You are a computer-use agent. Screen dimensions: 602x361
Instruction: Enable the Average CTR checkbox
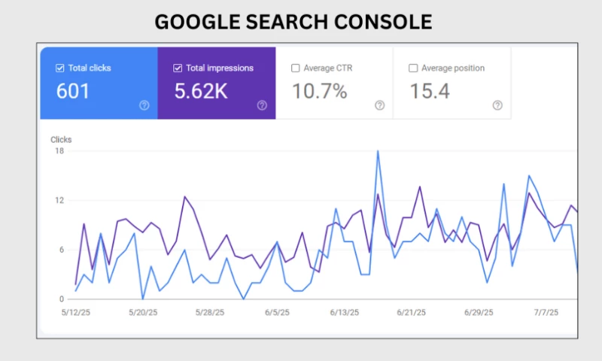pyautogui.click(x=296, y=68)
